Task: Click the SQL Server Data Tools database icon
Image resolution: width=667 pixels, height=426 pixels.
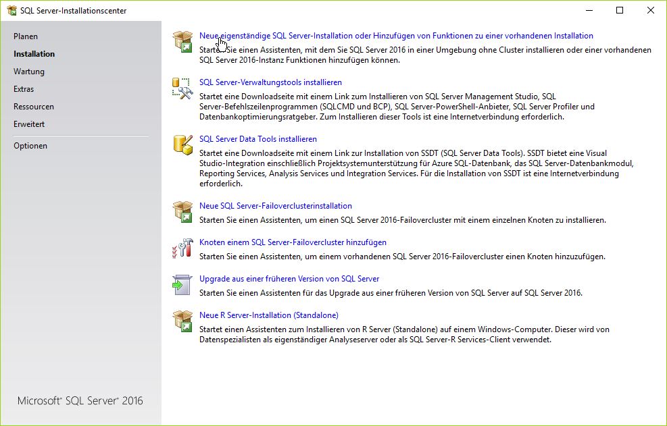Action: click(182, 145)
